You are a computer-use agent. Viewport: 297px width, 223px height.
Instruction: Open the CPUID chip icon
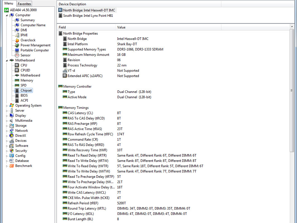pyautogui.click(x=17, y=70)
